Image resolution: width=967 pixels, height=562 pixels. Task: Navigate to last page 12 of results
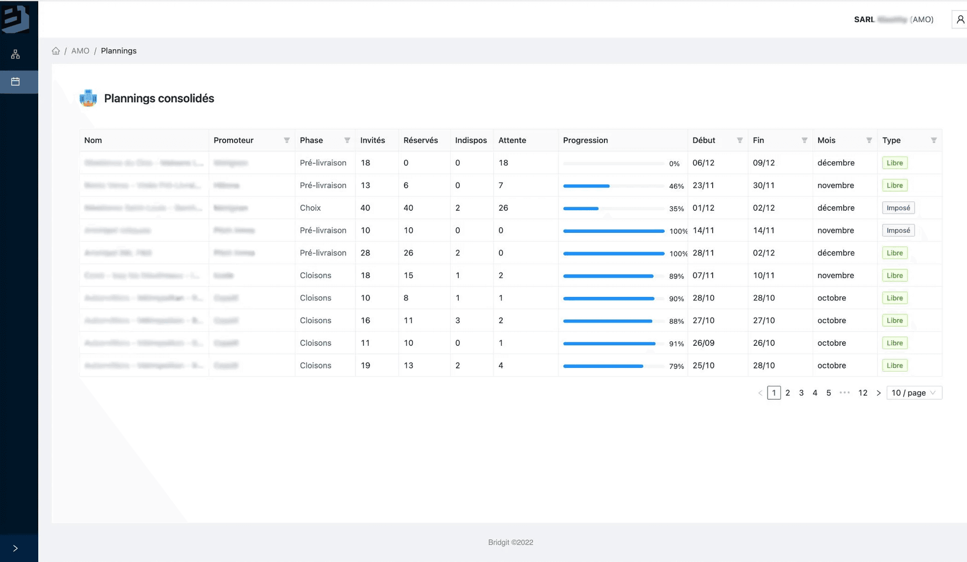(863, 393)
